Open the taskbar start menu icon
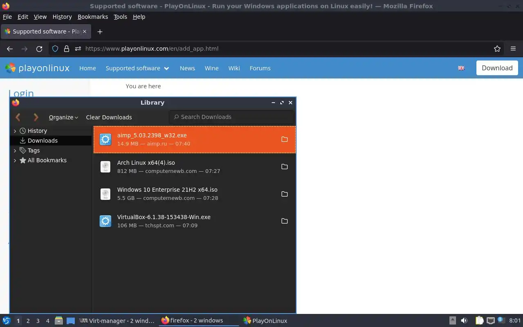The image size is (523, 327). 6,320
